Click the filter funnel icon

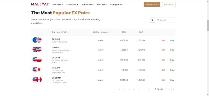[152, 20]
